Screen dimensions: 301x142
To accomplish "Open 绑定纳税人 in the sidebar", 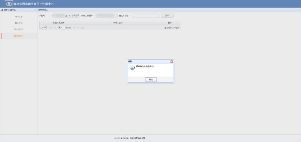I will pos(19,29).
